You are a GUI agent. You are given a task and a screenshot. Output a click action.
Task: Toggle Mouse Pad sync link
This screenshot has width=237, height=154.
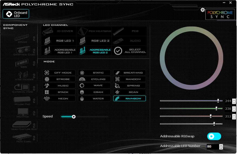click(34, 101)
